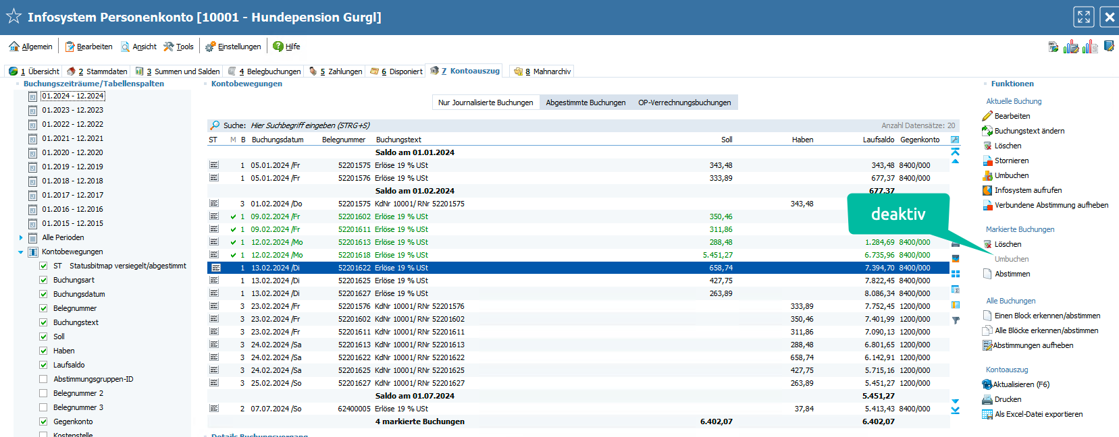The image size is (1119, 437).
Task: Click Alle Blöcke erkennen/abstimmen link
Action: 1046,330
